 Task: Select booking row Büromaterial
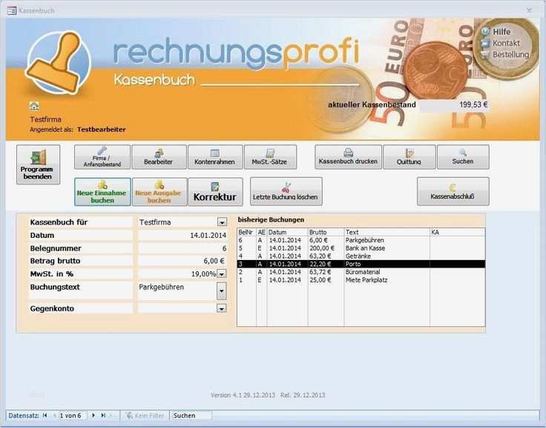[361, 272]
